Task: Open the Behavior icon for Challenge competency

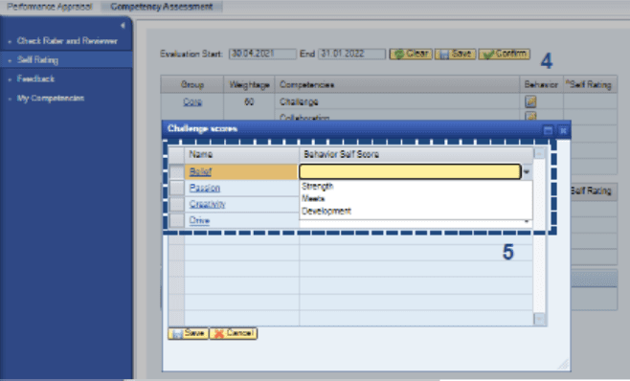Action: point(530,101)
